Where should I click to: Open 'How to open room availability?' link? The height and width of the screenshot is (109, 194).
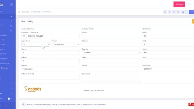(x=39, y=104)
